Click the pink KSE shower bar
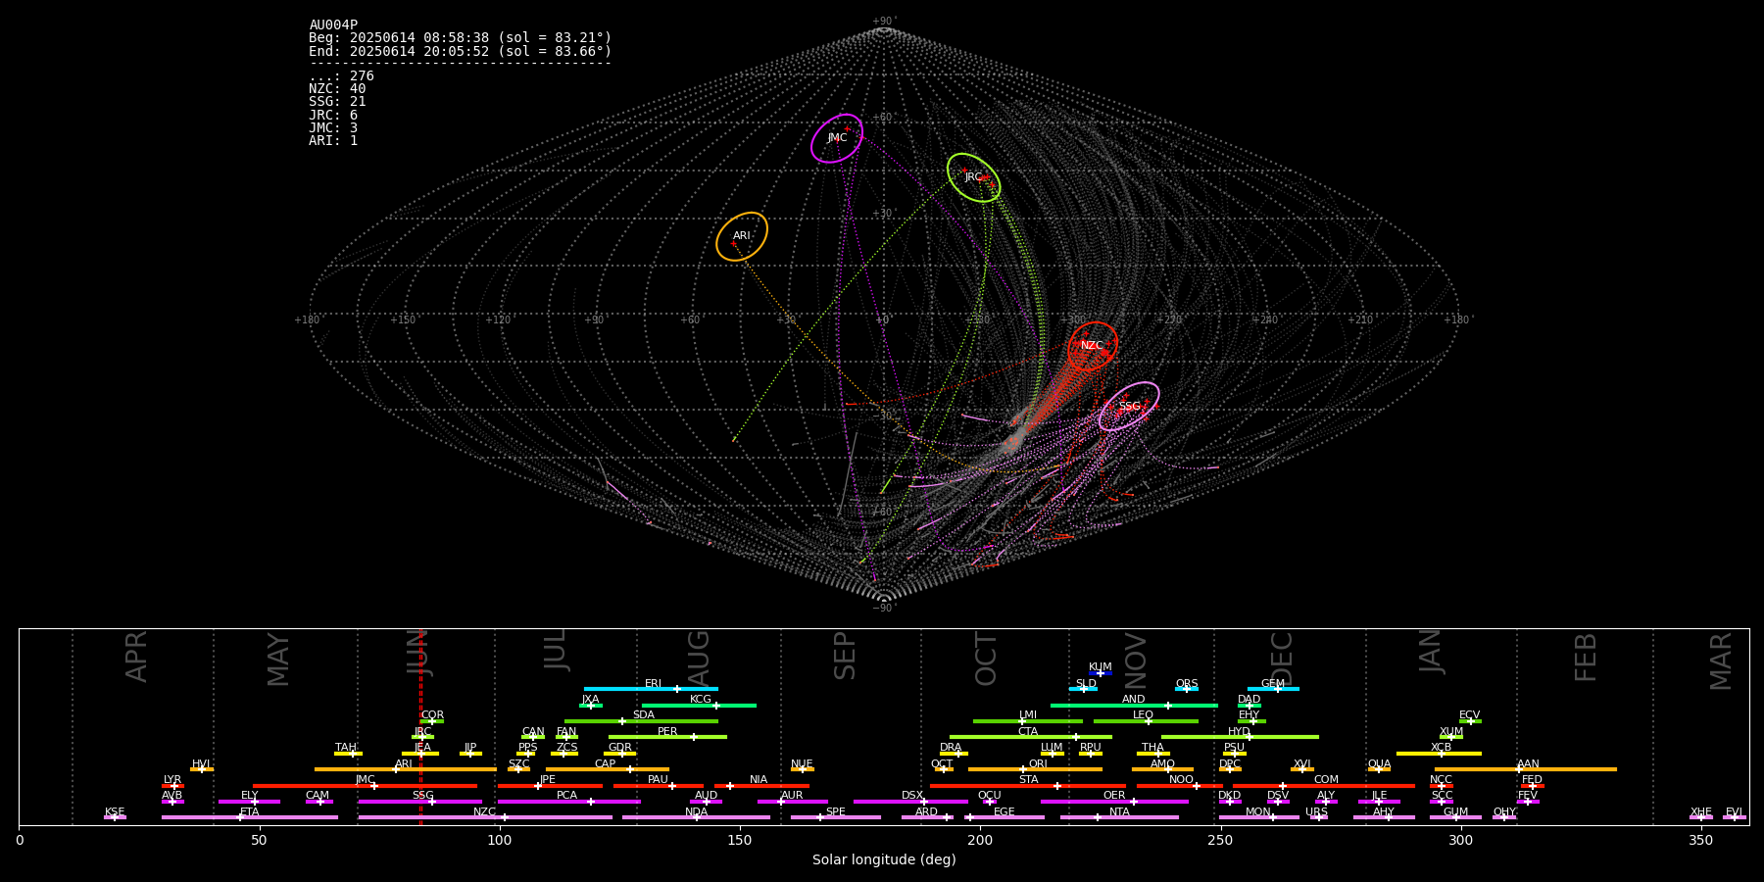1764x882 pixels. [115, 816]
